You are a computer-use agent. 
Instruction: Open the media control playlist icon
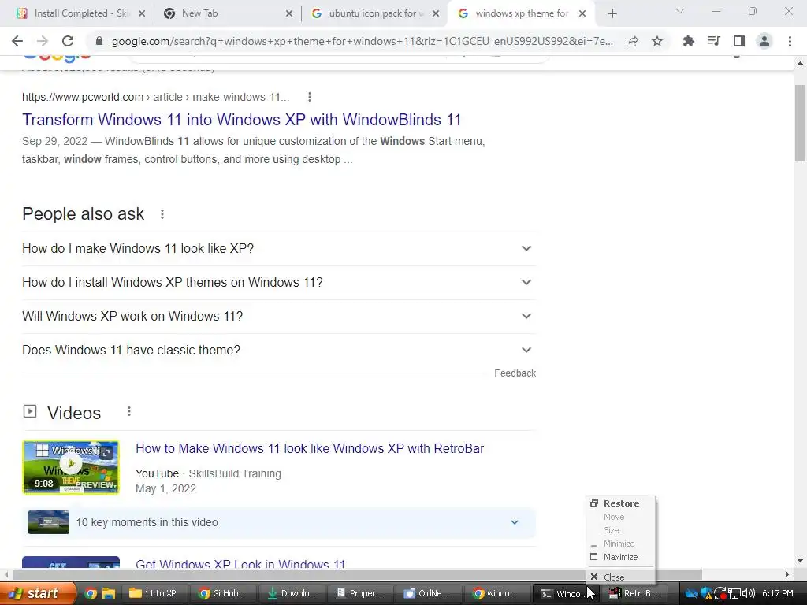[x=713, y=41]
